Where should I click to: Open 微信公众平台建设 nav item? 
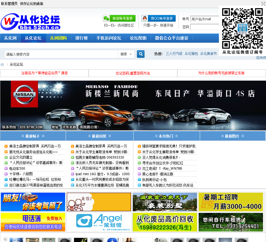(172, 38)
